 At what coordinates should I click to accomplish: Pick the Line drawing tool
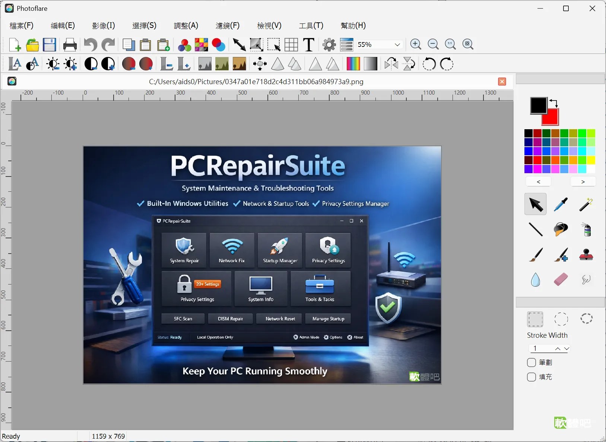tap(536, 229)
